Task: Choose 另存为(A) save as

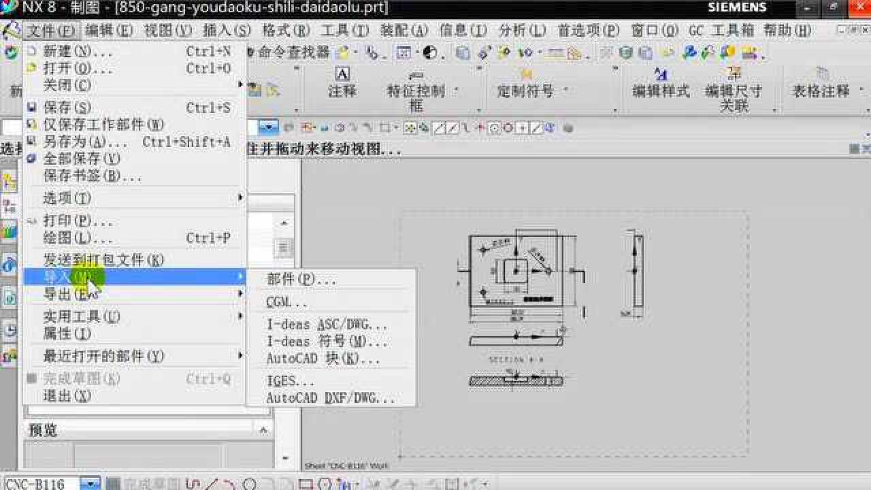Action: pos(135,142)
